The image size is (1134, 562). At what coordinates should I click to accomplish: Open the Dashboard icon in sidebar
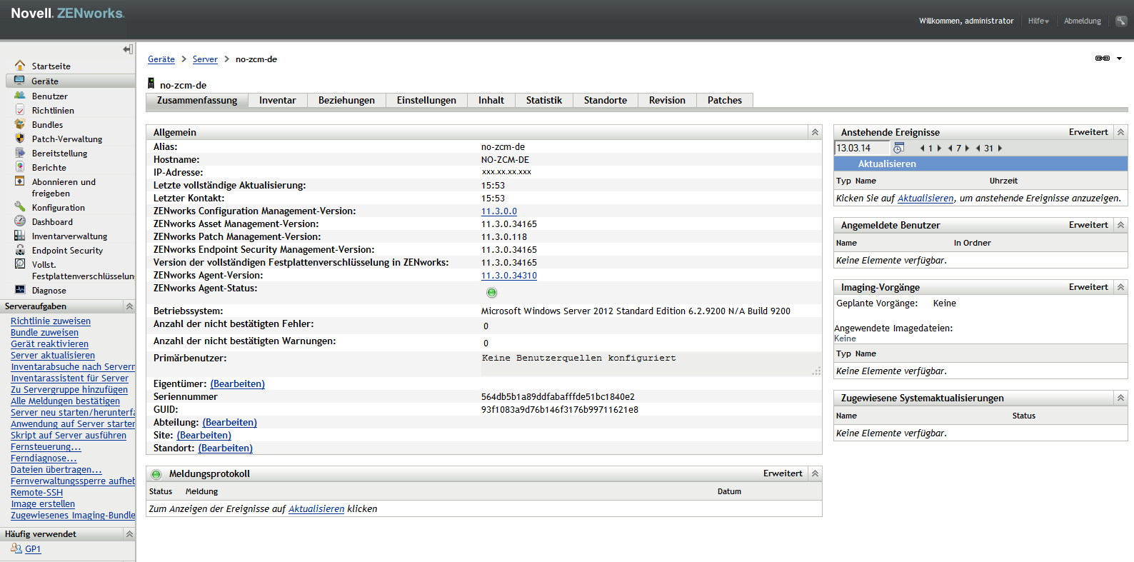(x=20, y=221)
